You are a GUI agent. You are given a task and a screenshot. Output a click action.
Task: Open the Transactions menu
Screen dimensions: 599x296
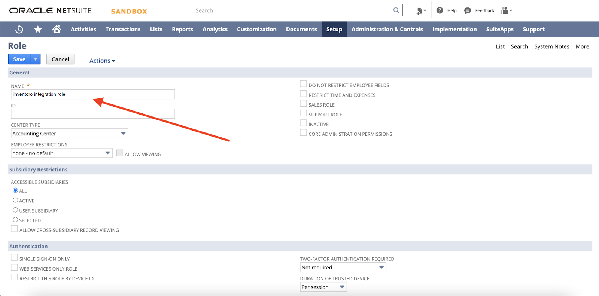pyautogui.click(x=123, y=29)
